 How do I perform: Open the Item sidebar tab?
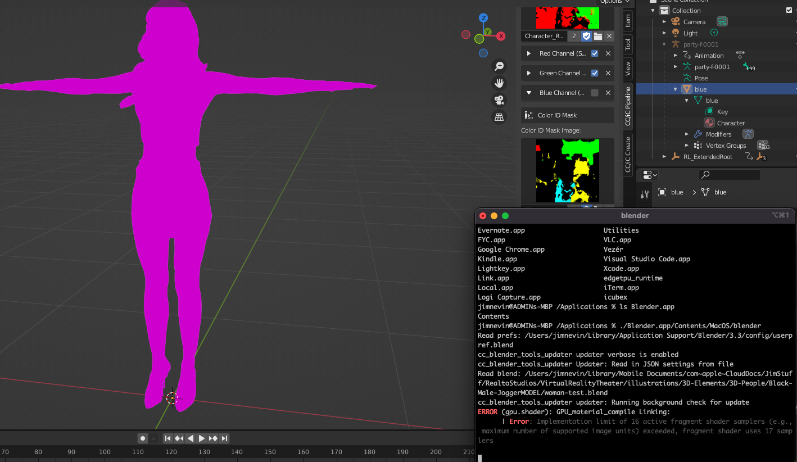point(628,21)
